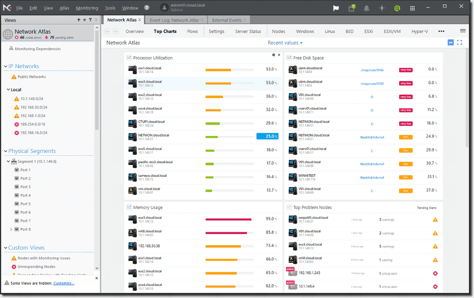Close the hidden views notification
474x298 pixels.
click(x=97, y=278)
